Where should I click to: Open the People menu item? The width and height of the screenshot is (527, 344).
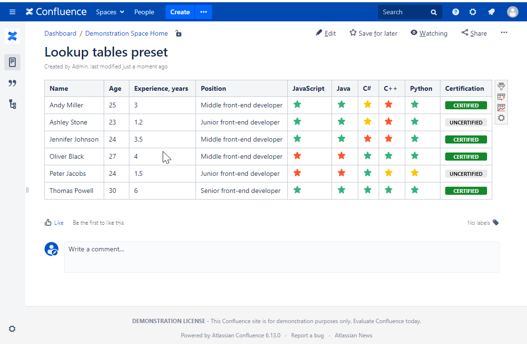144,12
